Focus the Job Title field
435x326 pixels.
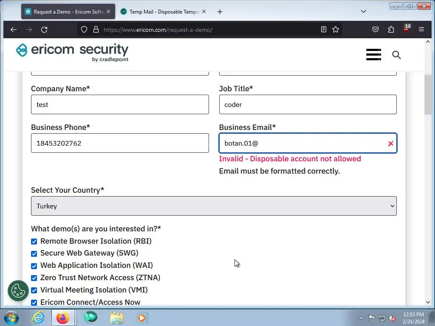pyautogui.click(x=308, y=104)
